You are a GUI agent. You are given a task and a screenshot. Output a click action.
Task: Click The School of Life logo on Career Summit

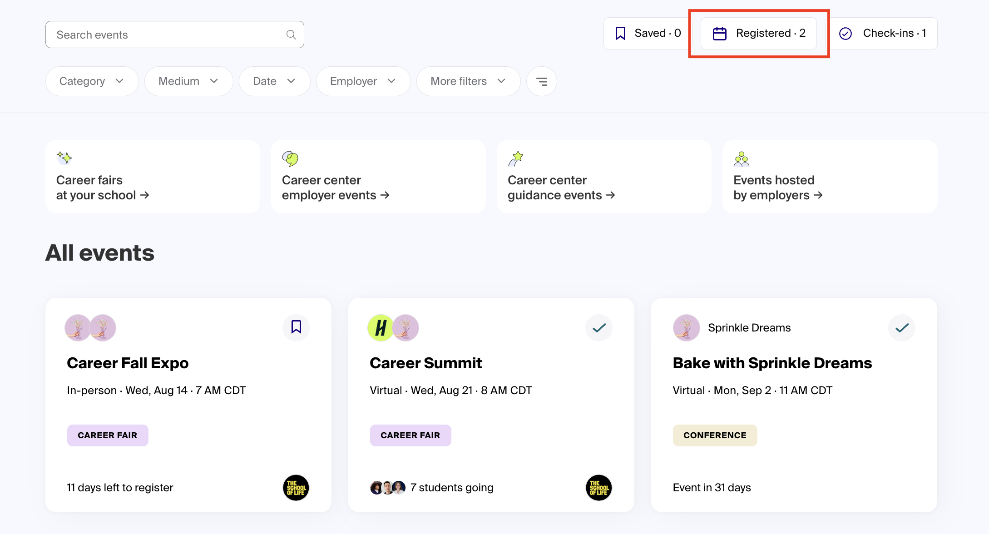[598, 487]
